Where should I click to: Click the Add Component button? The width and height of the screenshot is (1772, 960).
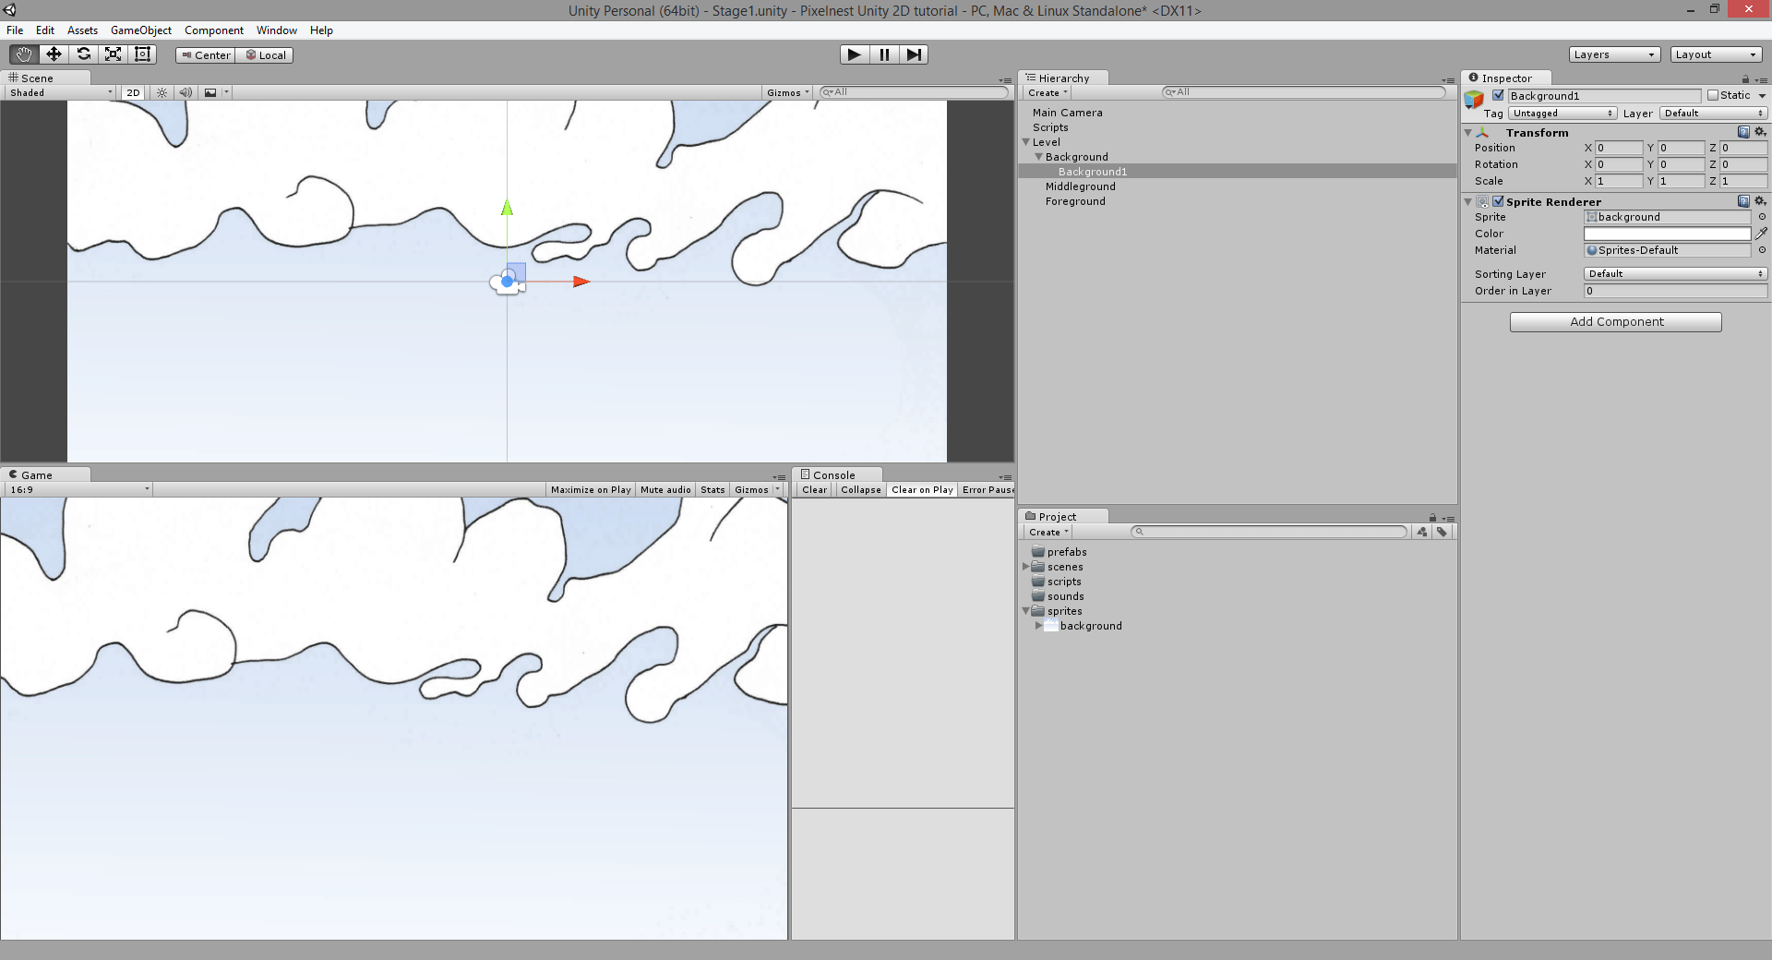point(1616,321)
